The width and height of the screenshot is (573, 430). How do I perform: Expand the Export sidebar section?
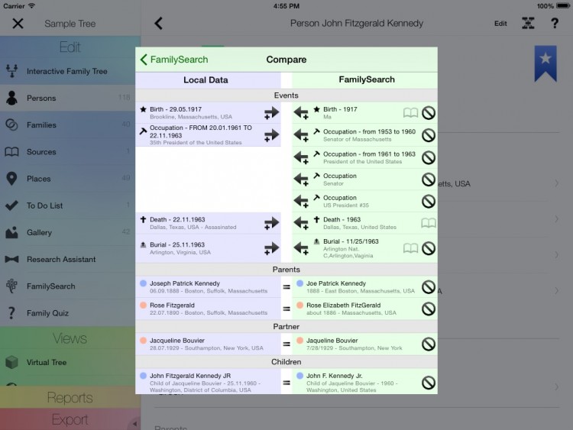point(70,419)
